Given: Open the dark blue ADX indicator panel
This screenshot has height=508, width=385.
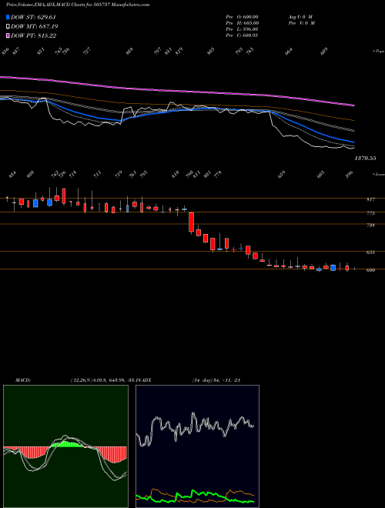Looking at the screenshot, I should [197, 446].
